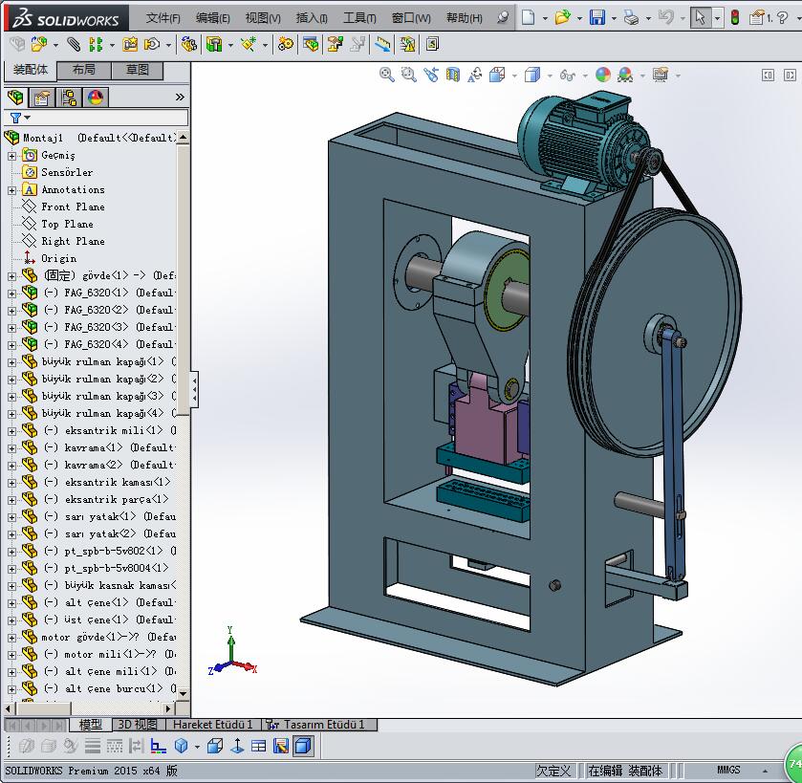
Task: Open the 插入(I) menu
Action: 312,18
